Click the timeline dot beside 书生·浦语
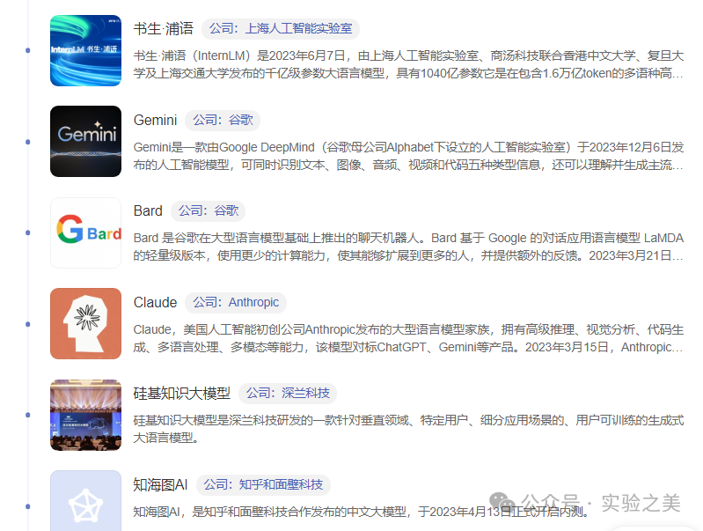 point(28,50)
